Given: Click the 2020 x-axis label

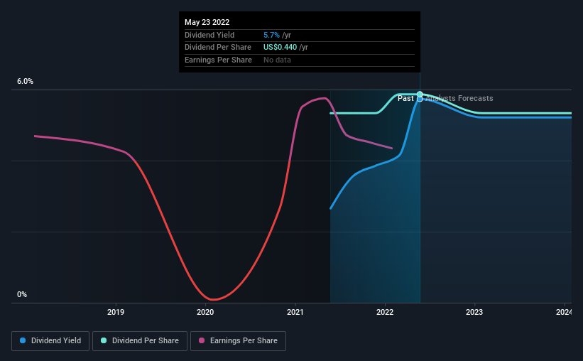Looking at the screenshot, I should 205,312.
